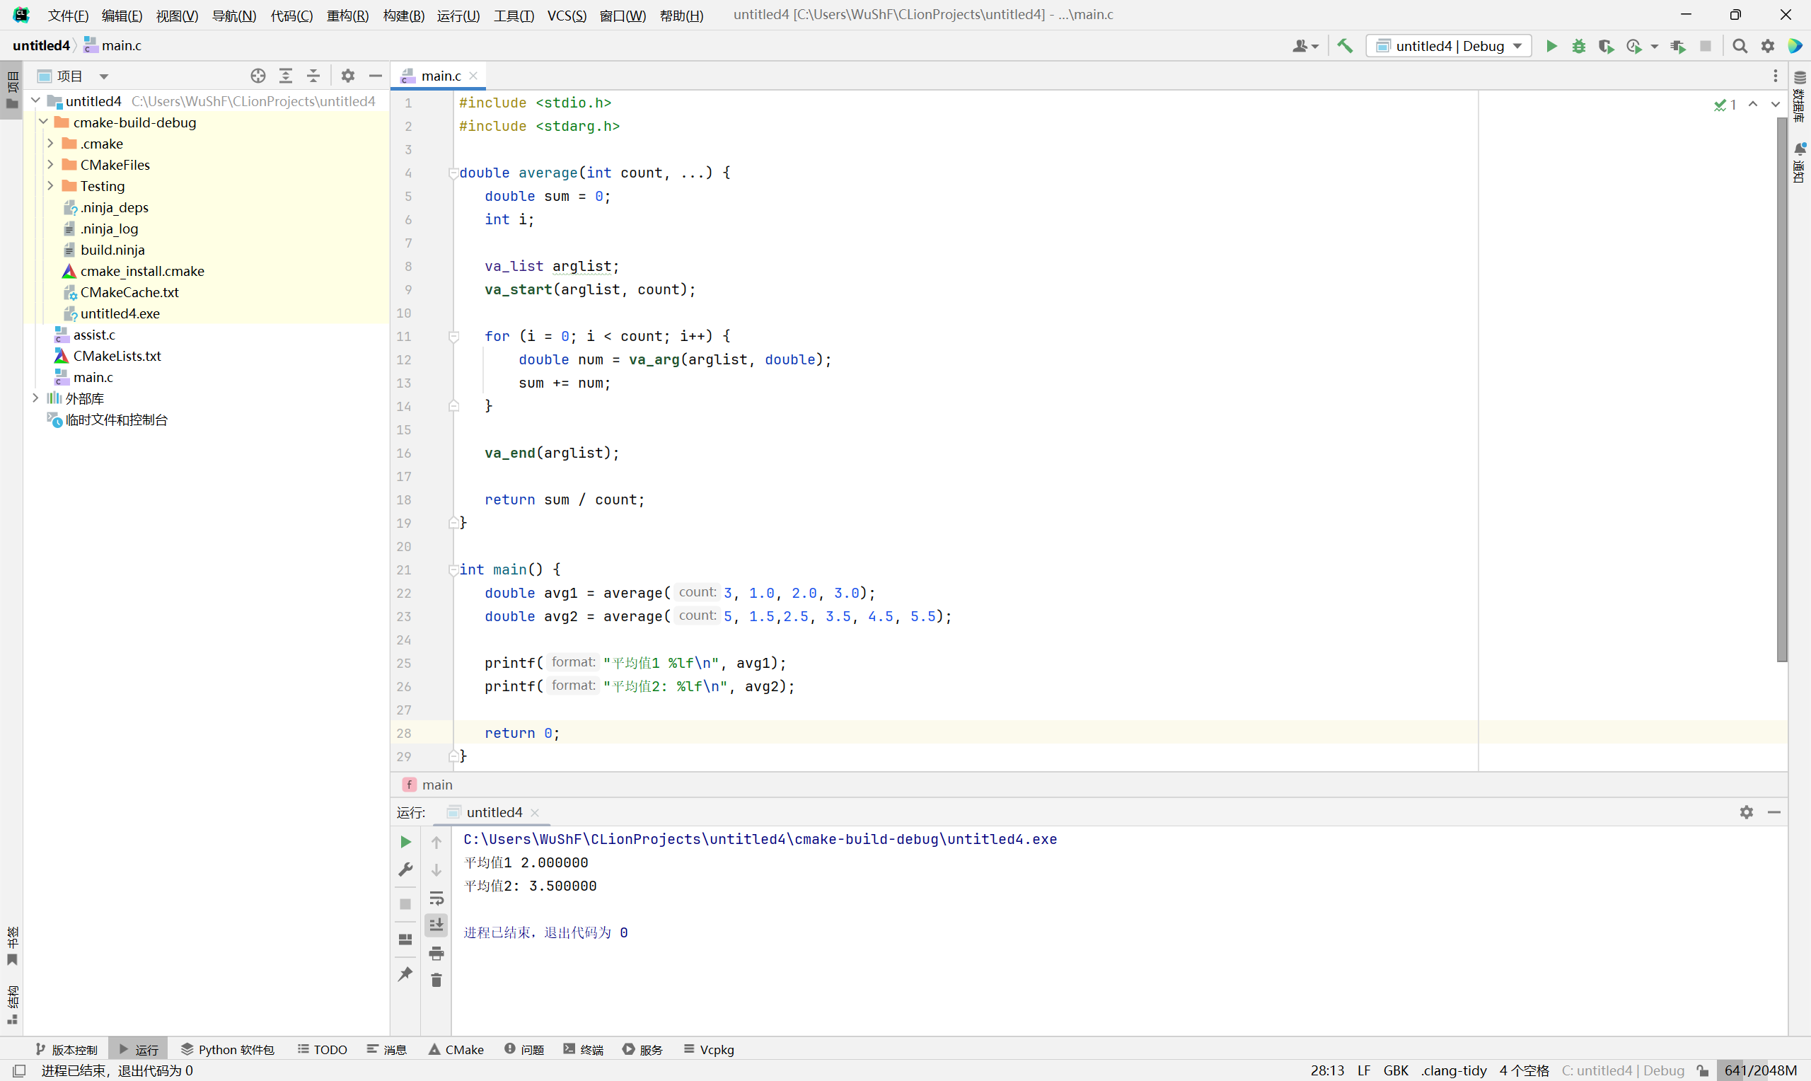The height and width of the screenshot is (1081, 1811).
Task: Click the inspections checkmark widget in editor
Action: point(1725,105)
